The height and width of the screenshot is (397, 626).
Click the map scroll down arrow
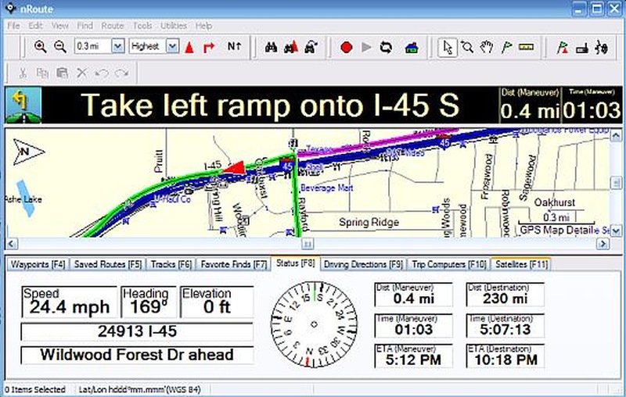click(616, 231)
